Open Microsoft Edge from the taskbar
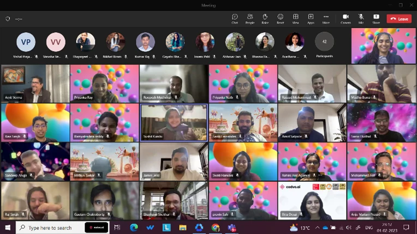The height and width of the screenshot is (234, 417). point(134,227)
